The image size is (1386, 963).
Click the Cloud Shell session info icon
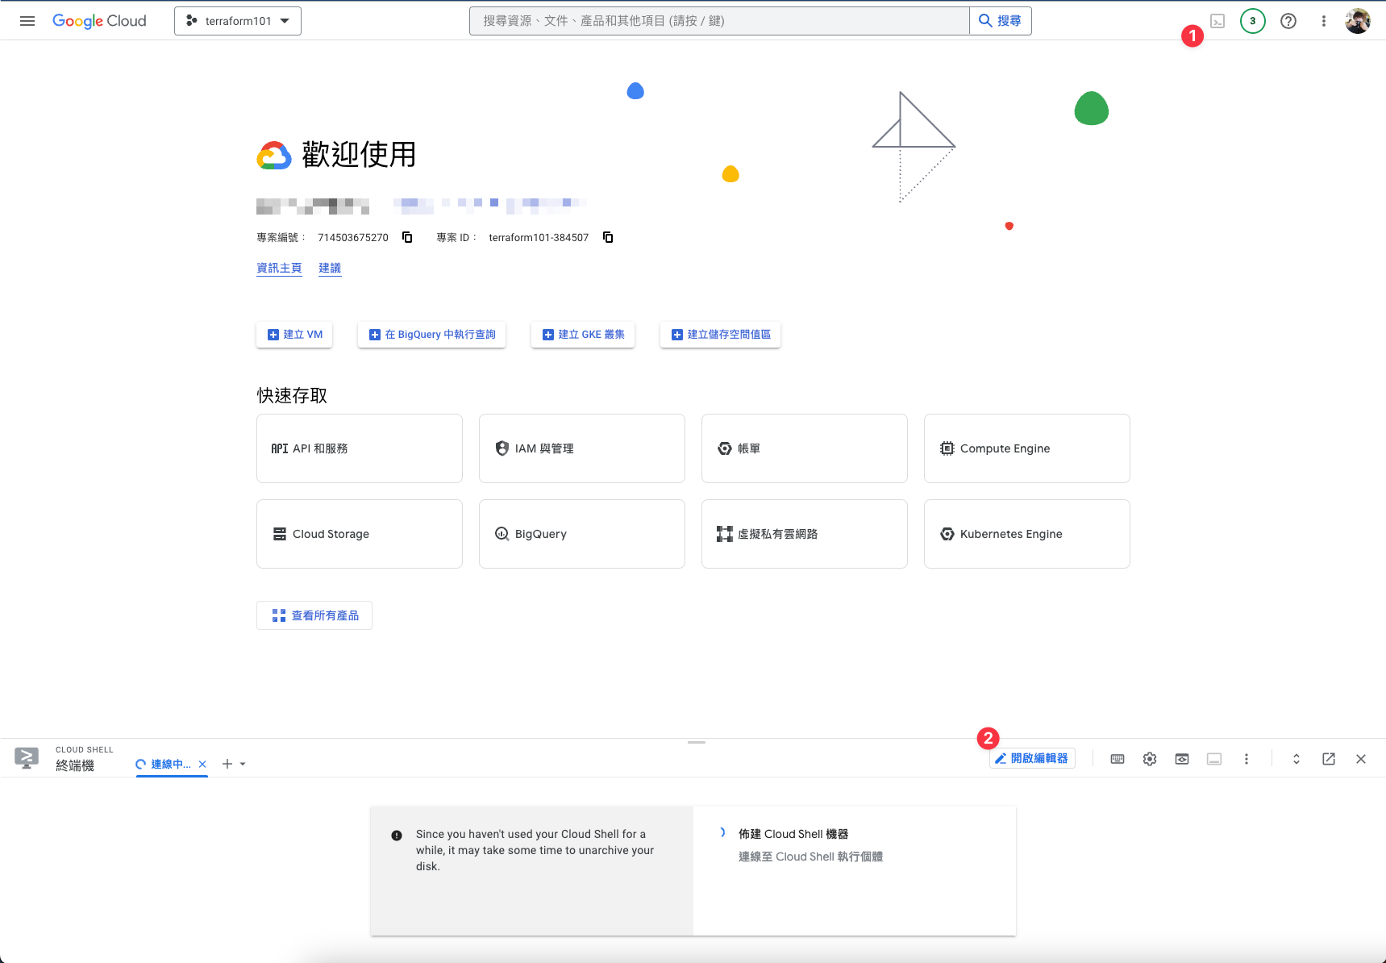tap(1214, 759)
